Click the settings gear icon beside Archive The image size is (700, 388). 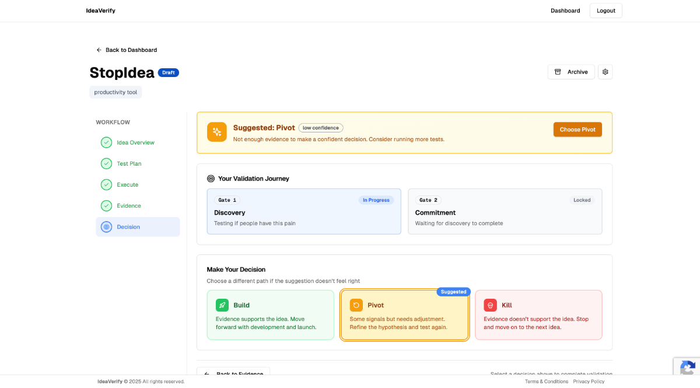(x=605, y=72)
